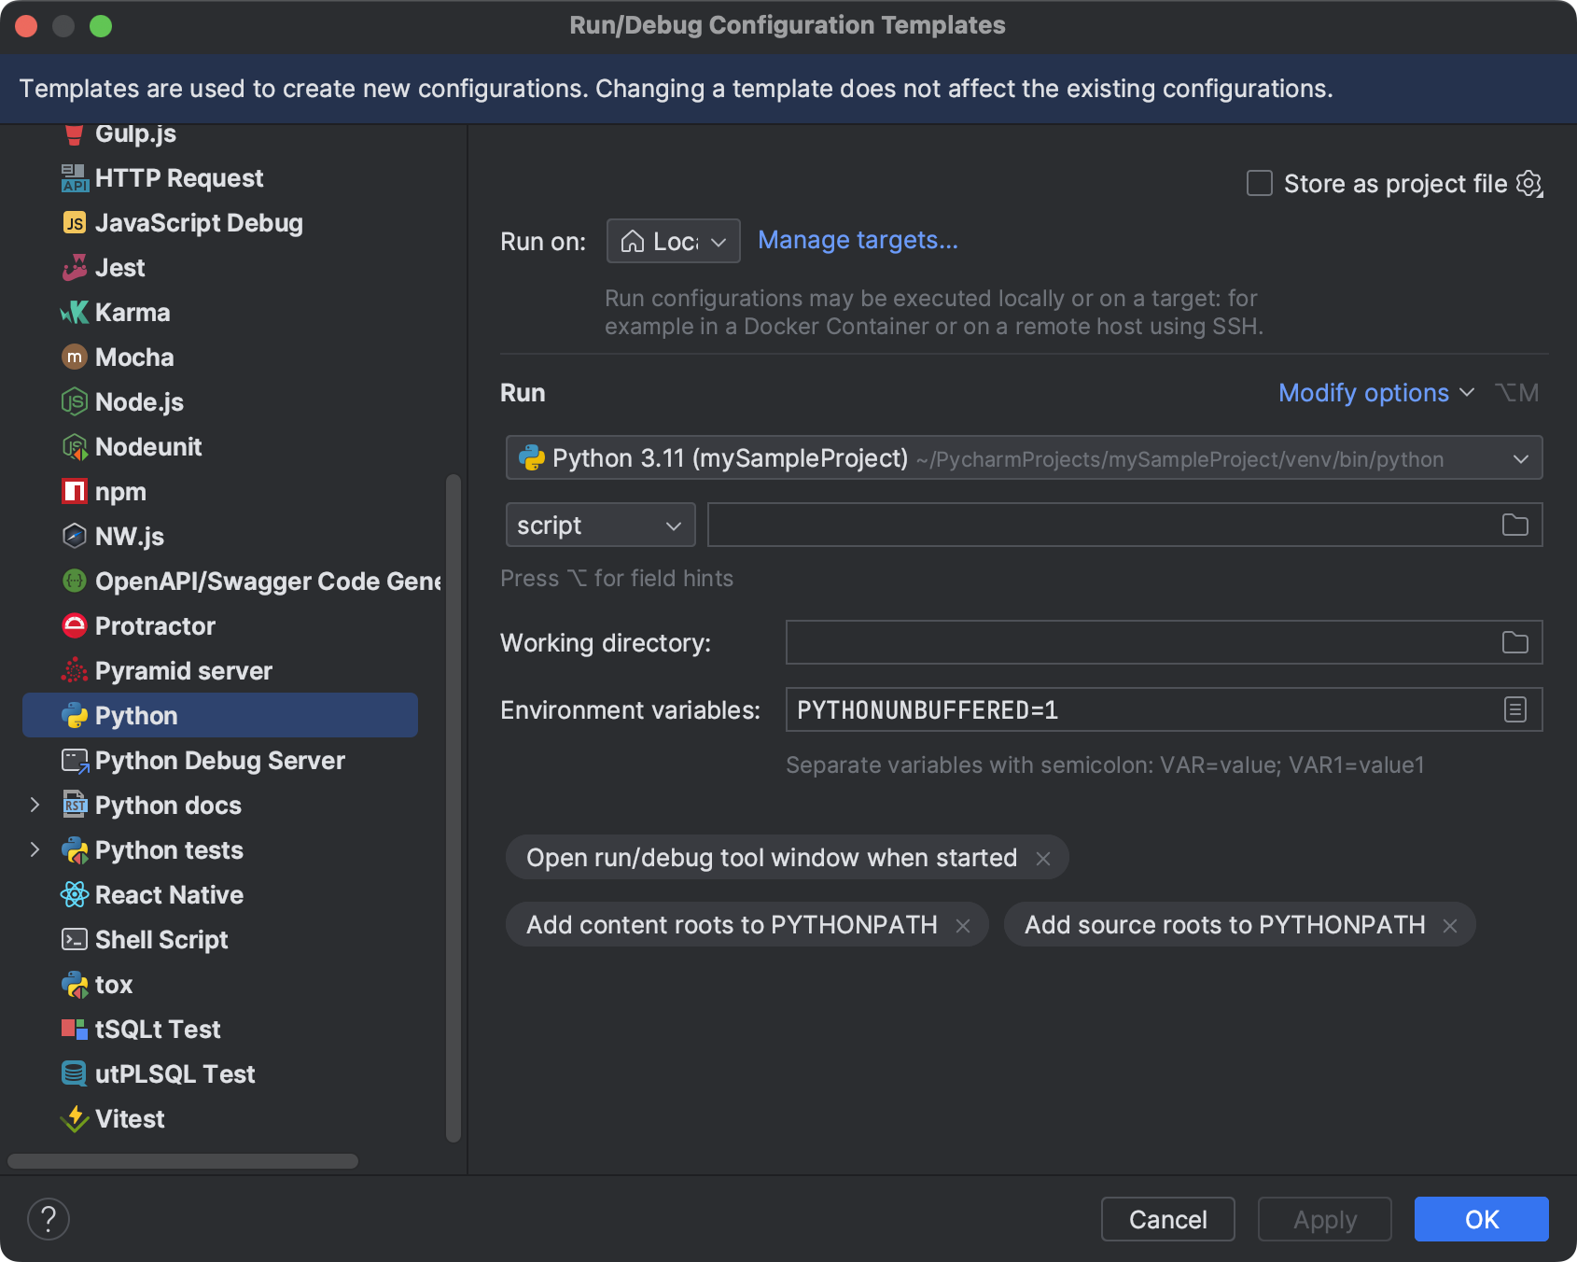This screenshot has width=1577, height=1262.
Task: Click the template list horizontal scrollbar
Action: tap(183, 1161)
